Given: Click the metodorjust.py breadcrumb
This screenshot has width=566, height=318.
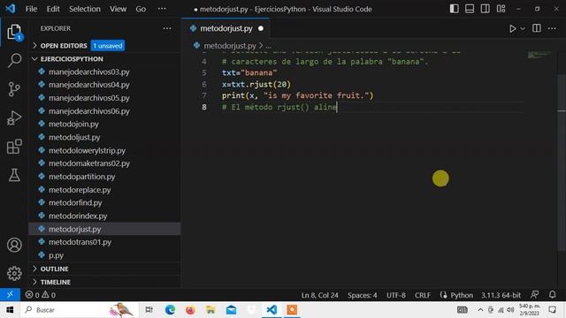Looking at the screenshot, I should point(230,46).
